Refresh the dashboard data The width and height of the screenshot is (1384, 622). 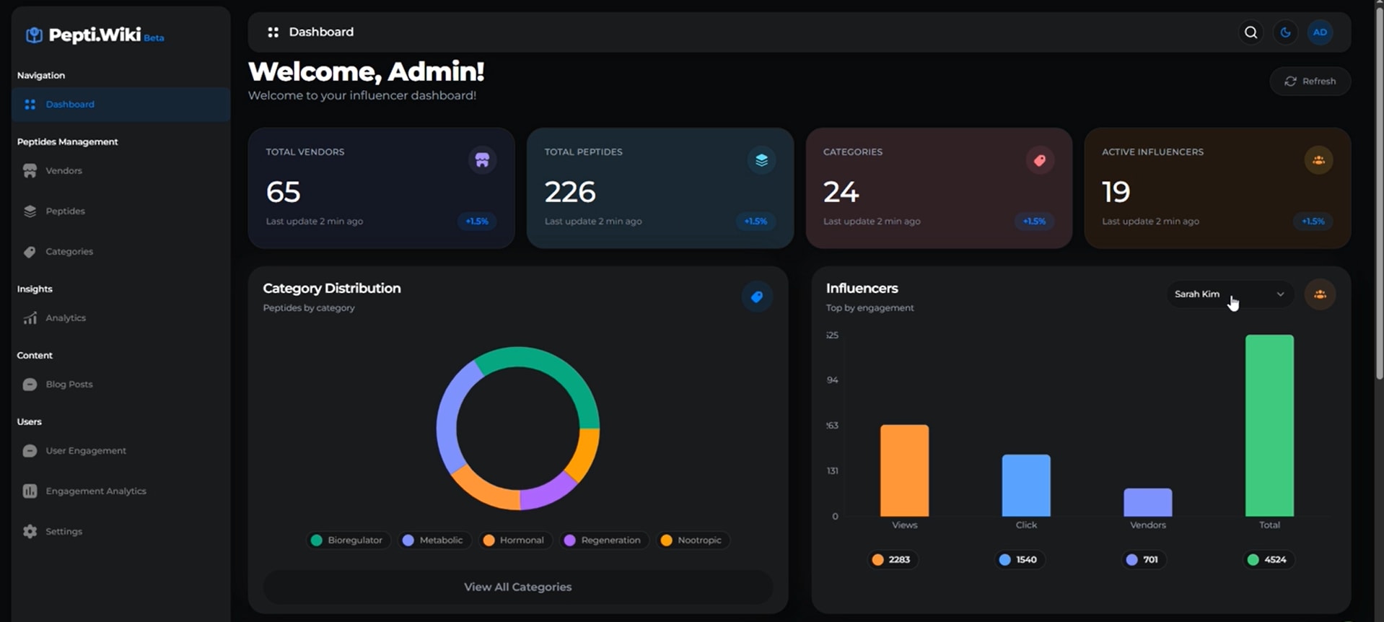(1310, 82)
